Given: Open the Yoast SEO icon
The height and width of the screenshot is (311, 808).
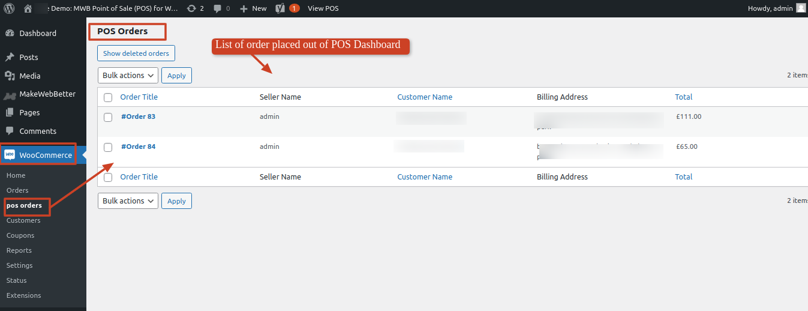Looking at the screenshot, I should 280,8.
